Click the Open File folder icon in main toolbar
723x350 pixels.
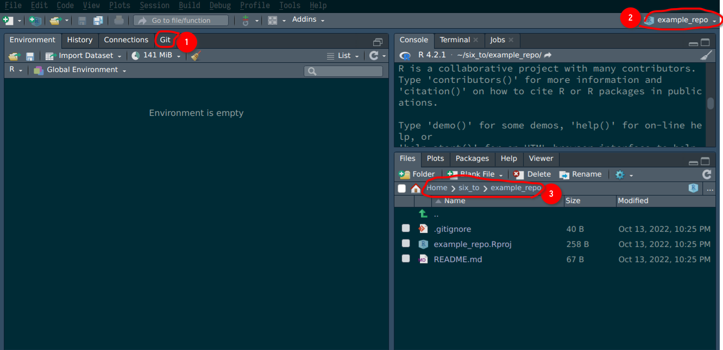pyautogui.click(x=55, y=20)
